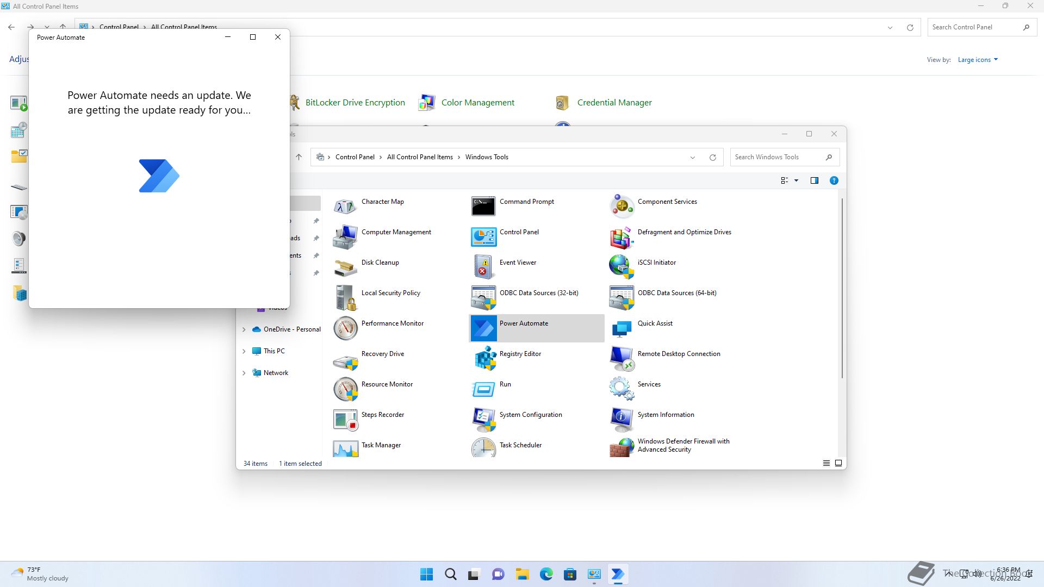Click Windows Tools breadcrumb segment
Image resolution: width=1044 pixels, height=587 pixels.
point(487,157)
